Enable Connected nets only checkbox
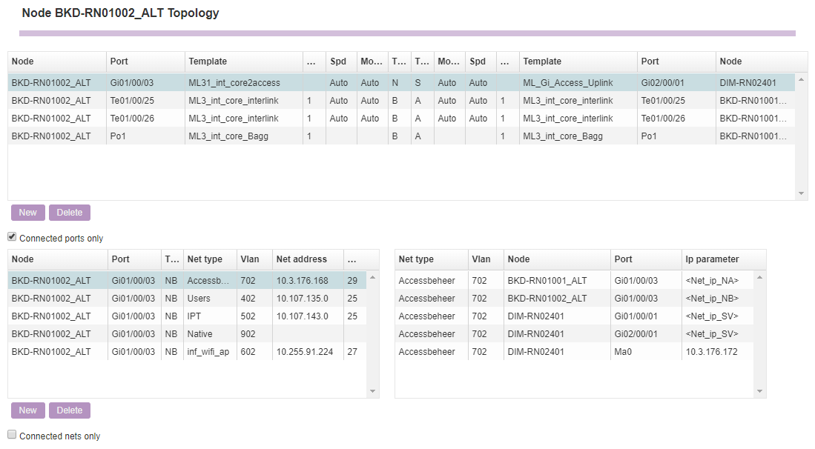Viewport: 815px width, 449px height. tap(12, 435)
